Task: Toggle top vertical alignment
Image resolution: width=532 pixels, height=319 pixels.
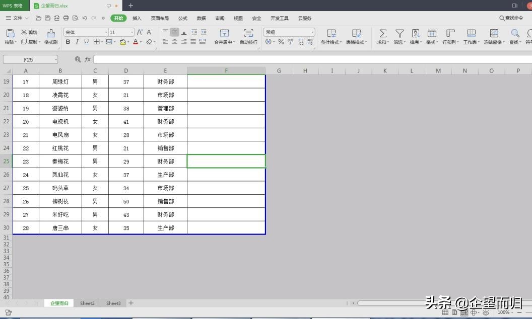Action: [165, 32]
